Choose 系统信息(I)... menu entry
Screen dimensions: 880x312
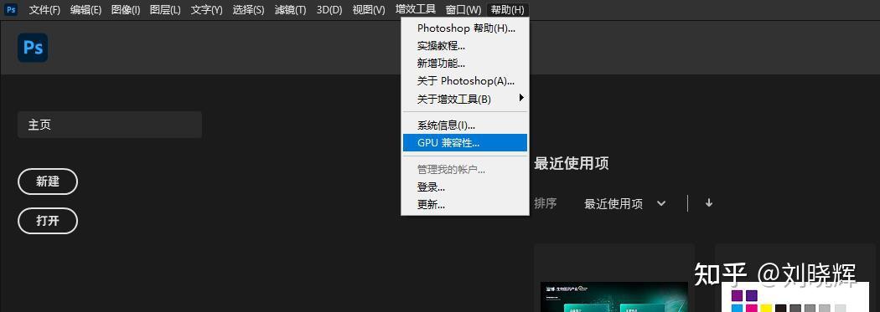(465, 125)
